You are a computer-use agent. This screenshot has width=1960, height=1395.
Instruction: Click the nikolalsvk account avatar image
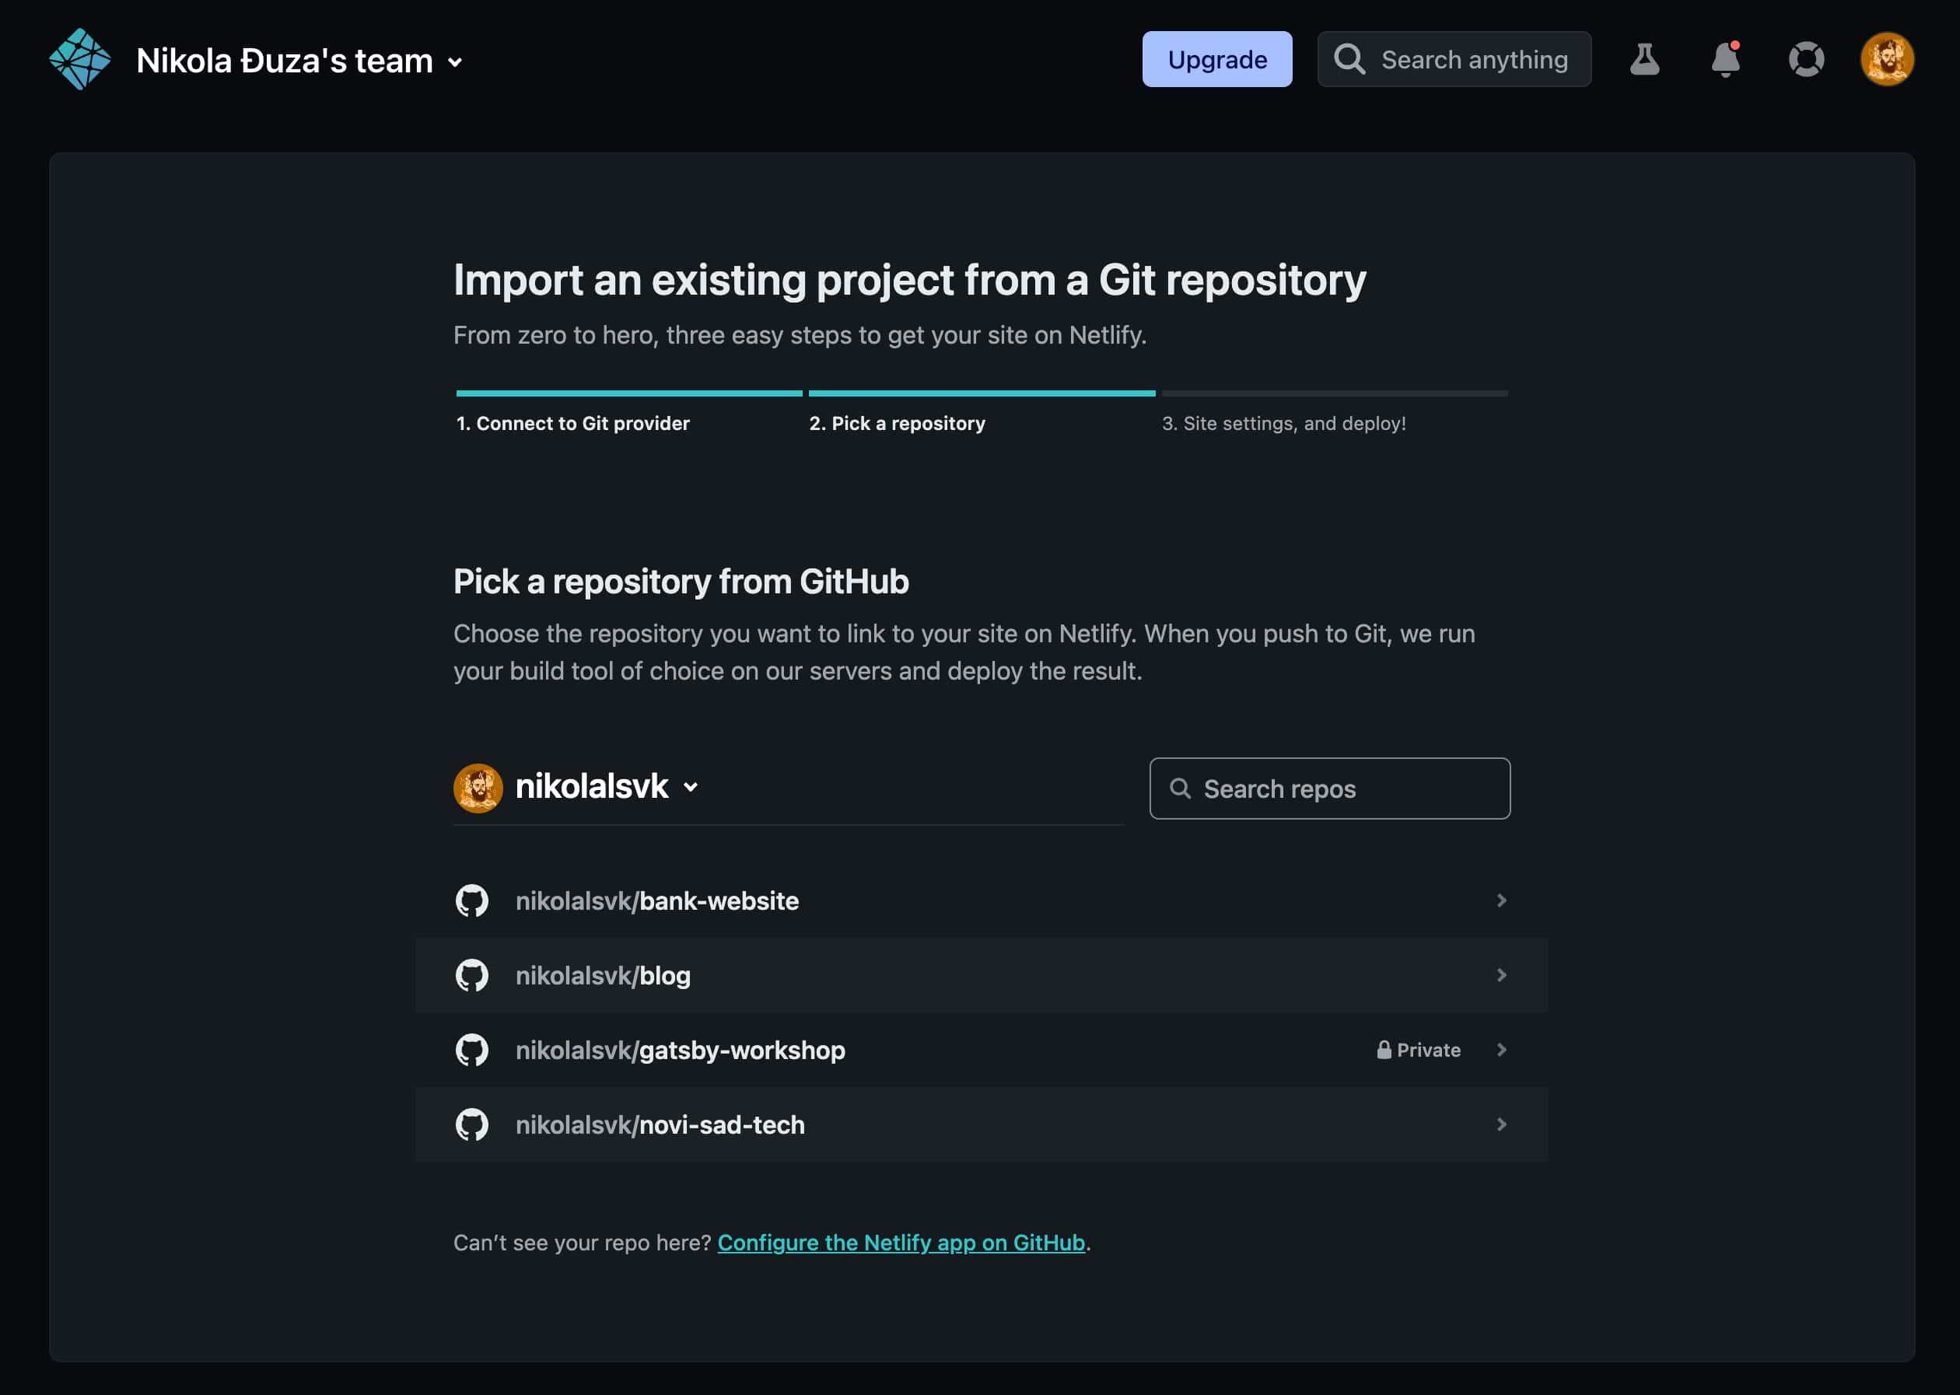pos(478,788)
